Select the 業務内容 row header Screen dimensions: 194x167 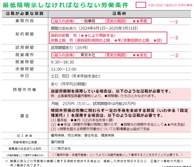[x=24, y=21]
